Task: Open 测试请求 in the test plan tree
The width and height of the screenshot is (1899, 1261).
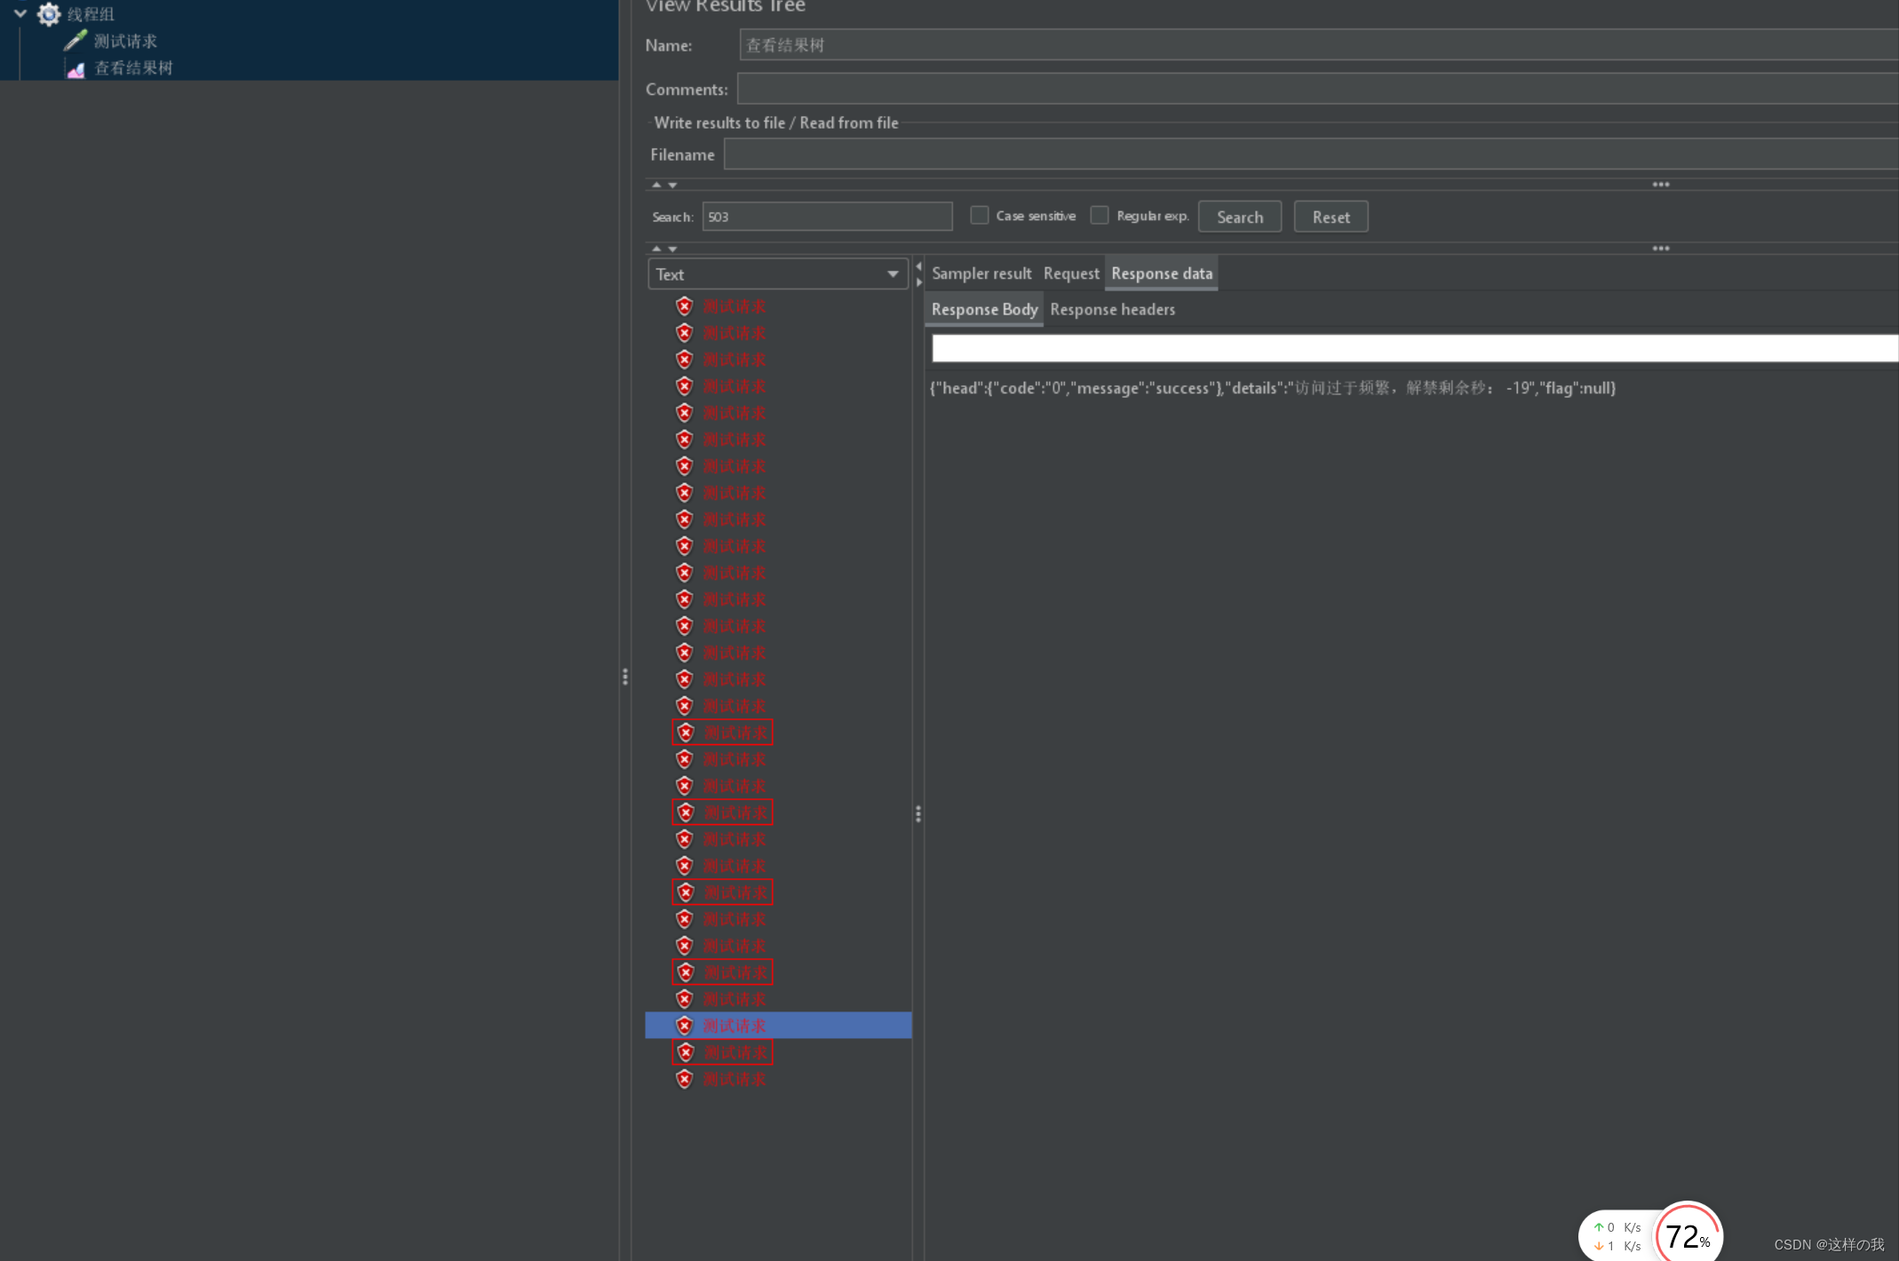Action: (x=125, y=41)
